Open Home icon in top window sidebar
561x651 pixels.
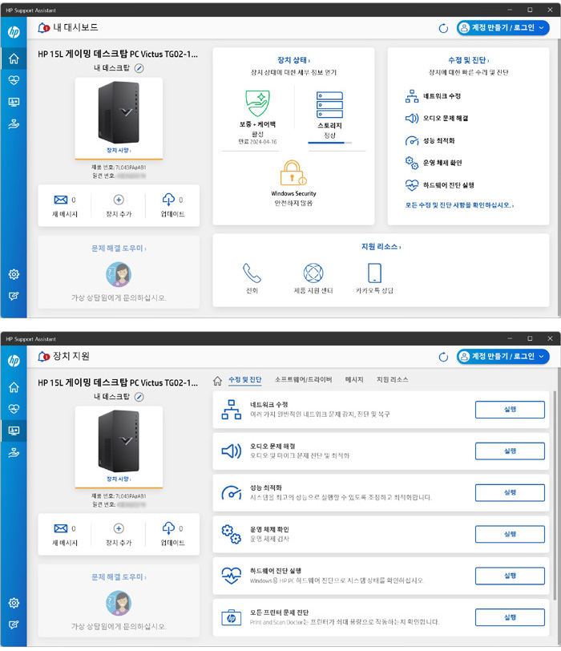click(14, 59)
